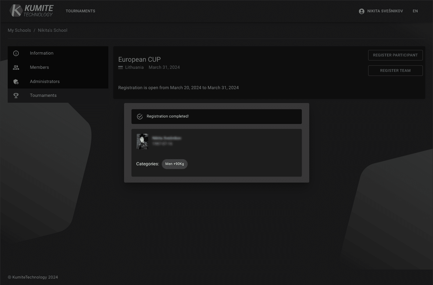Screen dimensions: 433x285
Task: Open the Administrators sidebar section
Action: [45, 81]
